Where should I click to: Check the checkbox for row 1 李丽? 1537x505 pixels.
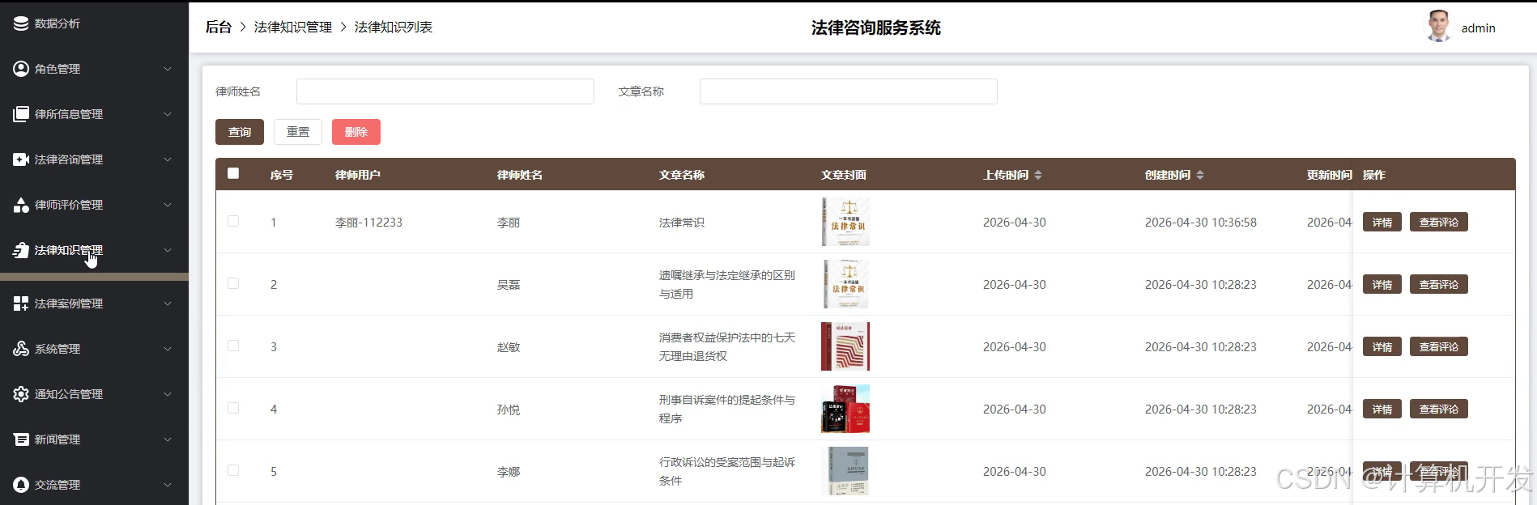(233, 221)
